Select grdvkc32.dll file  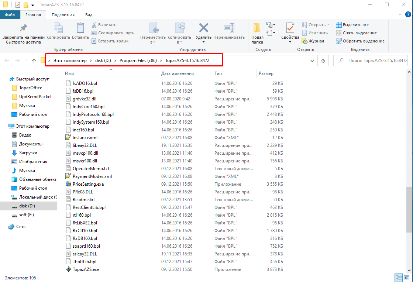tap(85, 99)
